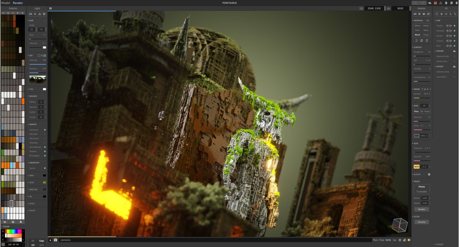
Task: Open project with top folder icon
Action: pos(430,3)
